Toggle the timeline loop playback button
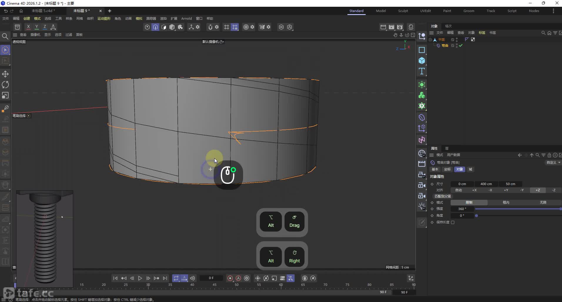This screenshot has width=562, height=302. click(x=176, y=278)
